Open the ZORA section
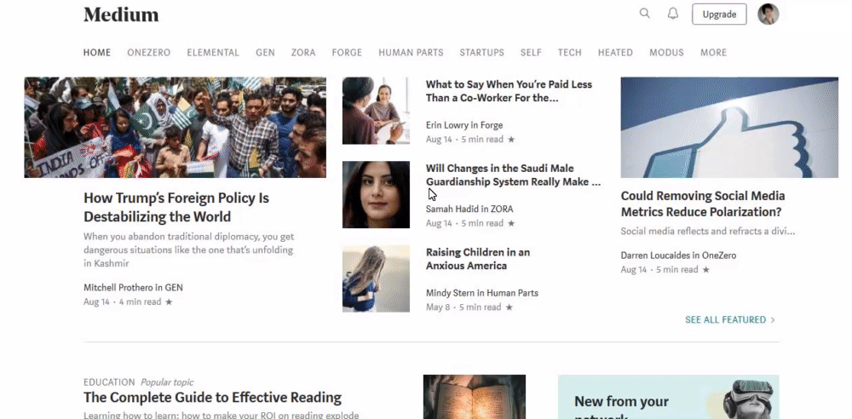Screen dimensions: 852x419 coord(303,53)
